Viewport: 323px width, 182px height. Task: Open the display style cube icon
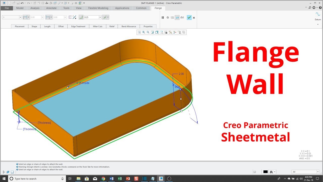(157, 32)
